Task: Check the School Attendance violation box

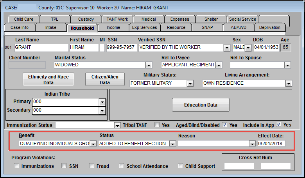Action: click(121, 166)
